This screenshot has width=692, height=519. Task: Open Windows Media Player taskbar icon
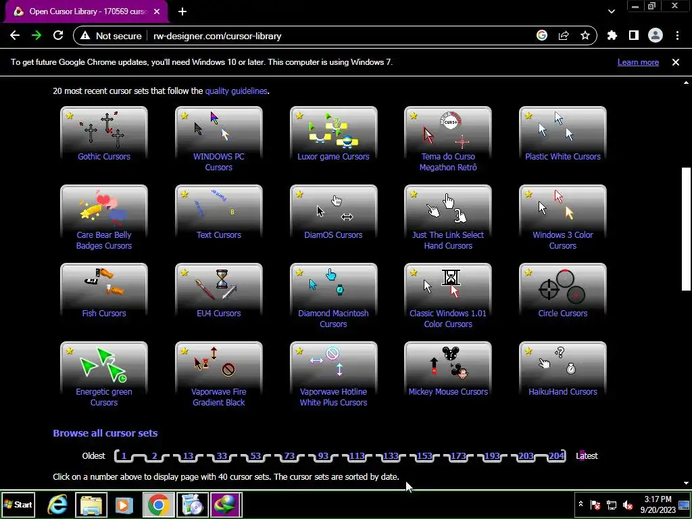[124, 505]
